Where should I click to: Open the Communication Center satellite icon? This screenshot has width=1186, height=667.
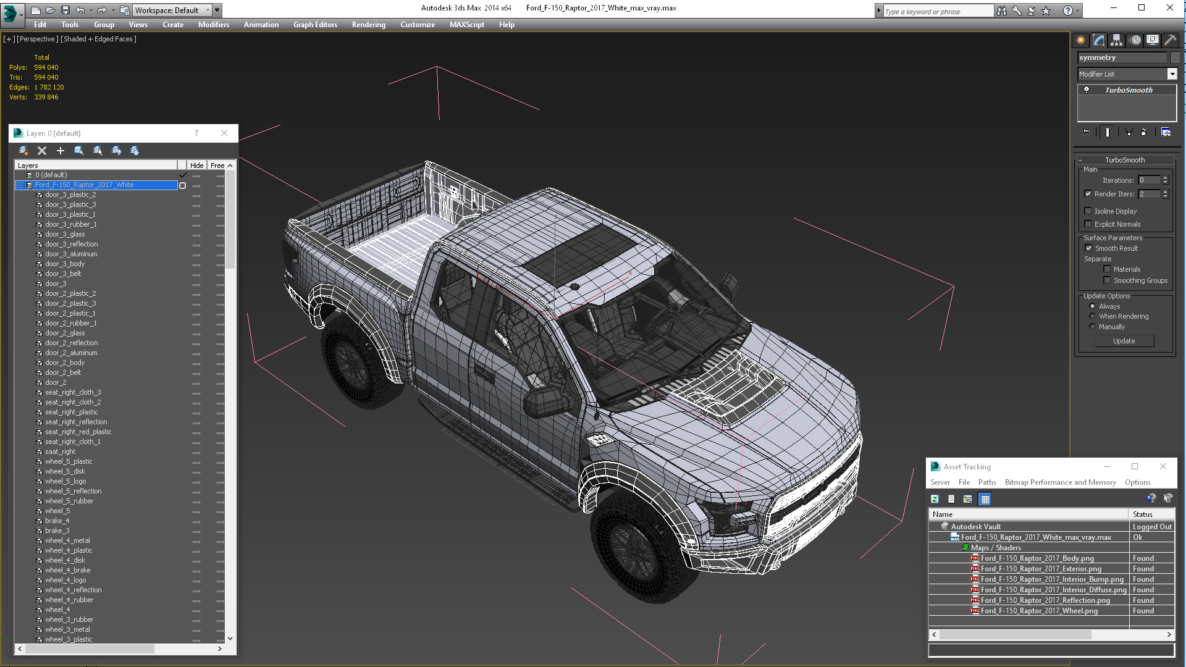click(x=1031, y=10)
